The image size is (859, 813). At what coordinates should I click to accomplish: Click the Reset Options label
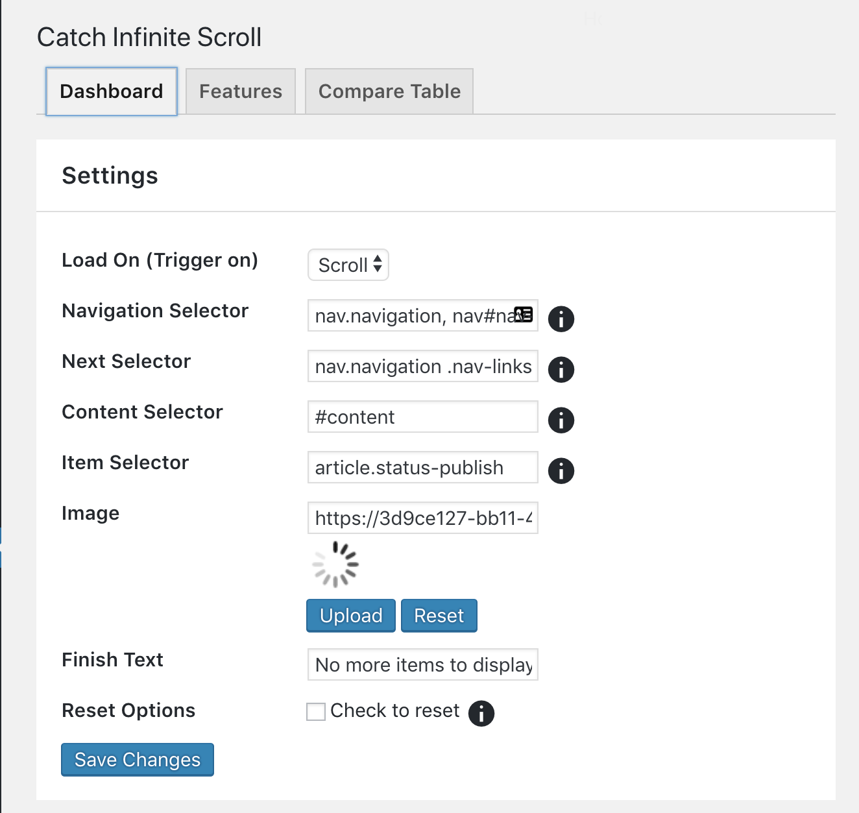(x=128, y=710)
